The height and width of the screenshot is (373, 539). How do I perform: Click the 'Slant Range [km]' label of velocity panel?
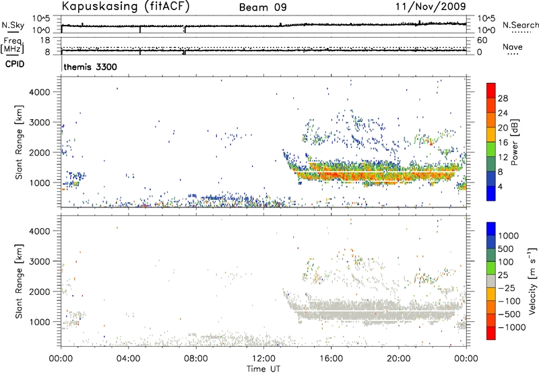pyautogui.click(x=19, y=281)
